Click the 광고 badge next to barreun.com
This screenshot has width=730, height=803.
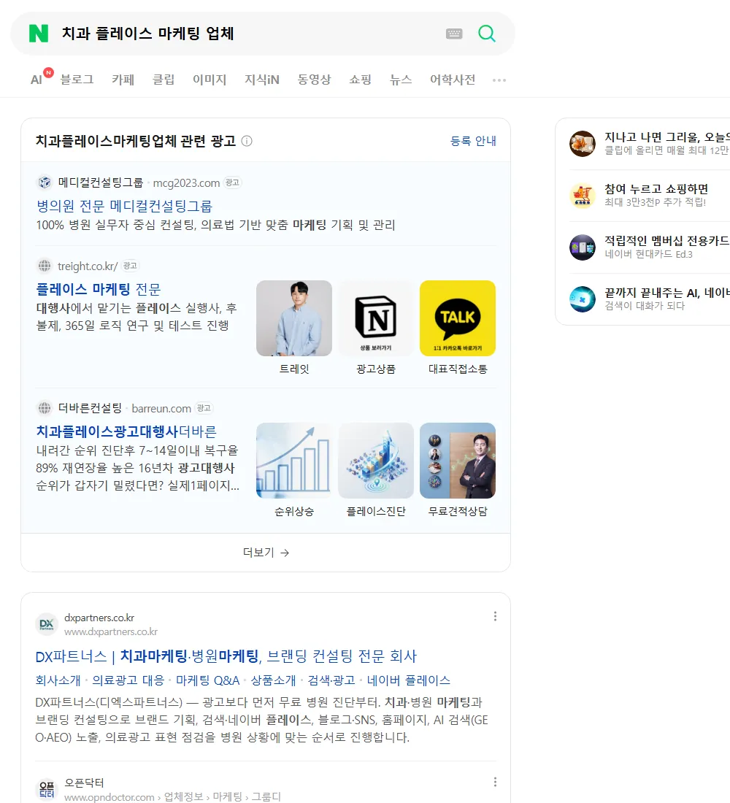(204, 408)
